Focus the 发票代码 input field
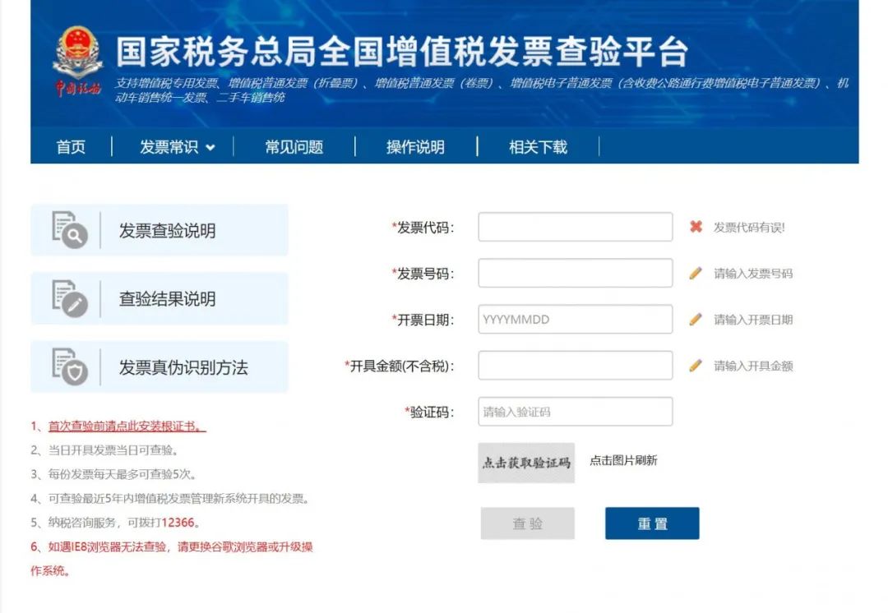 click(x=576, y=227)
